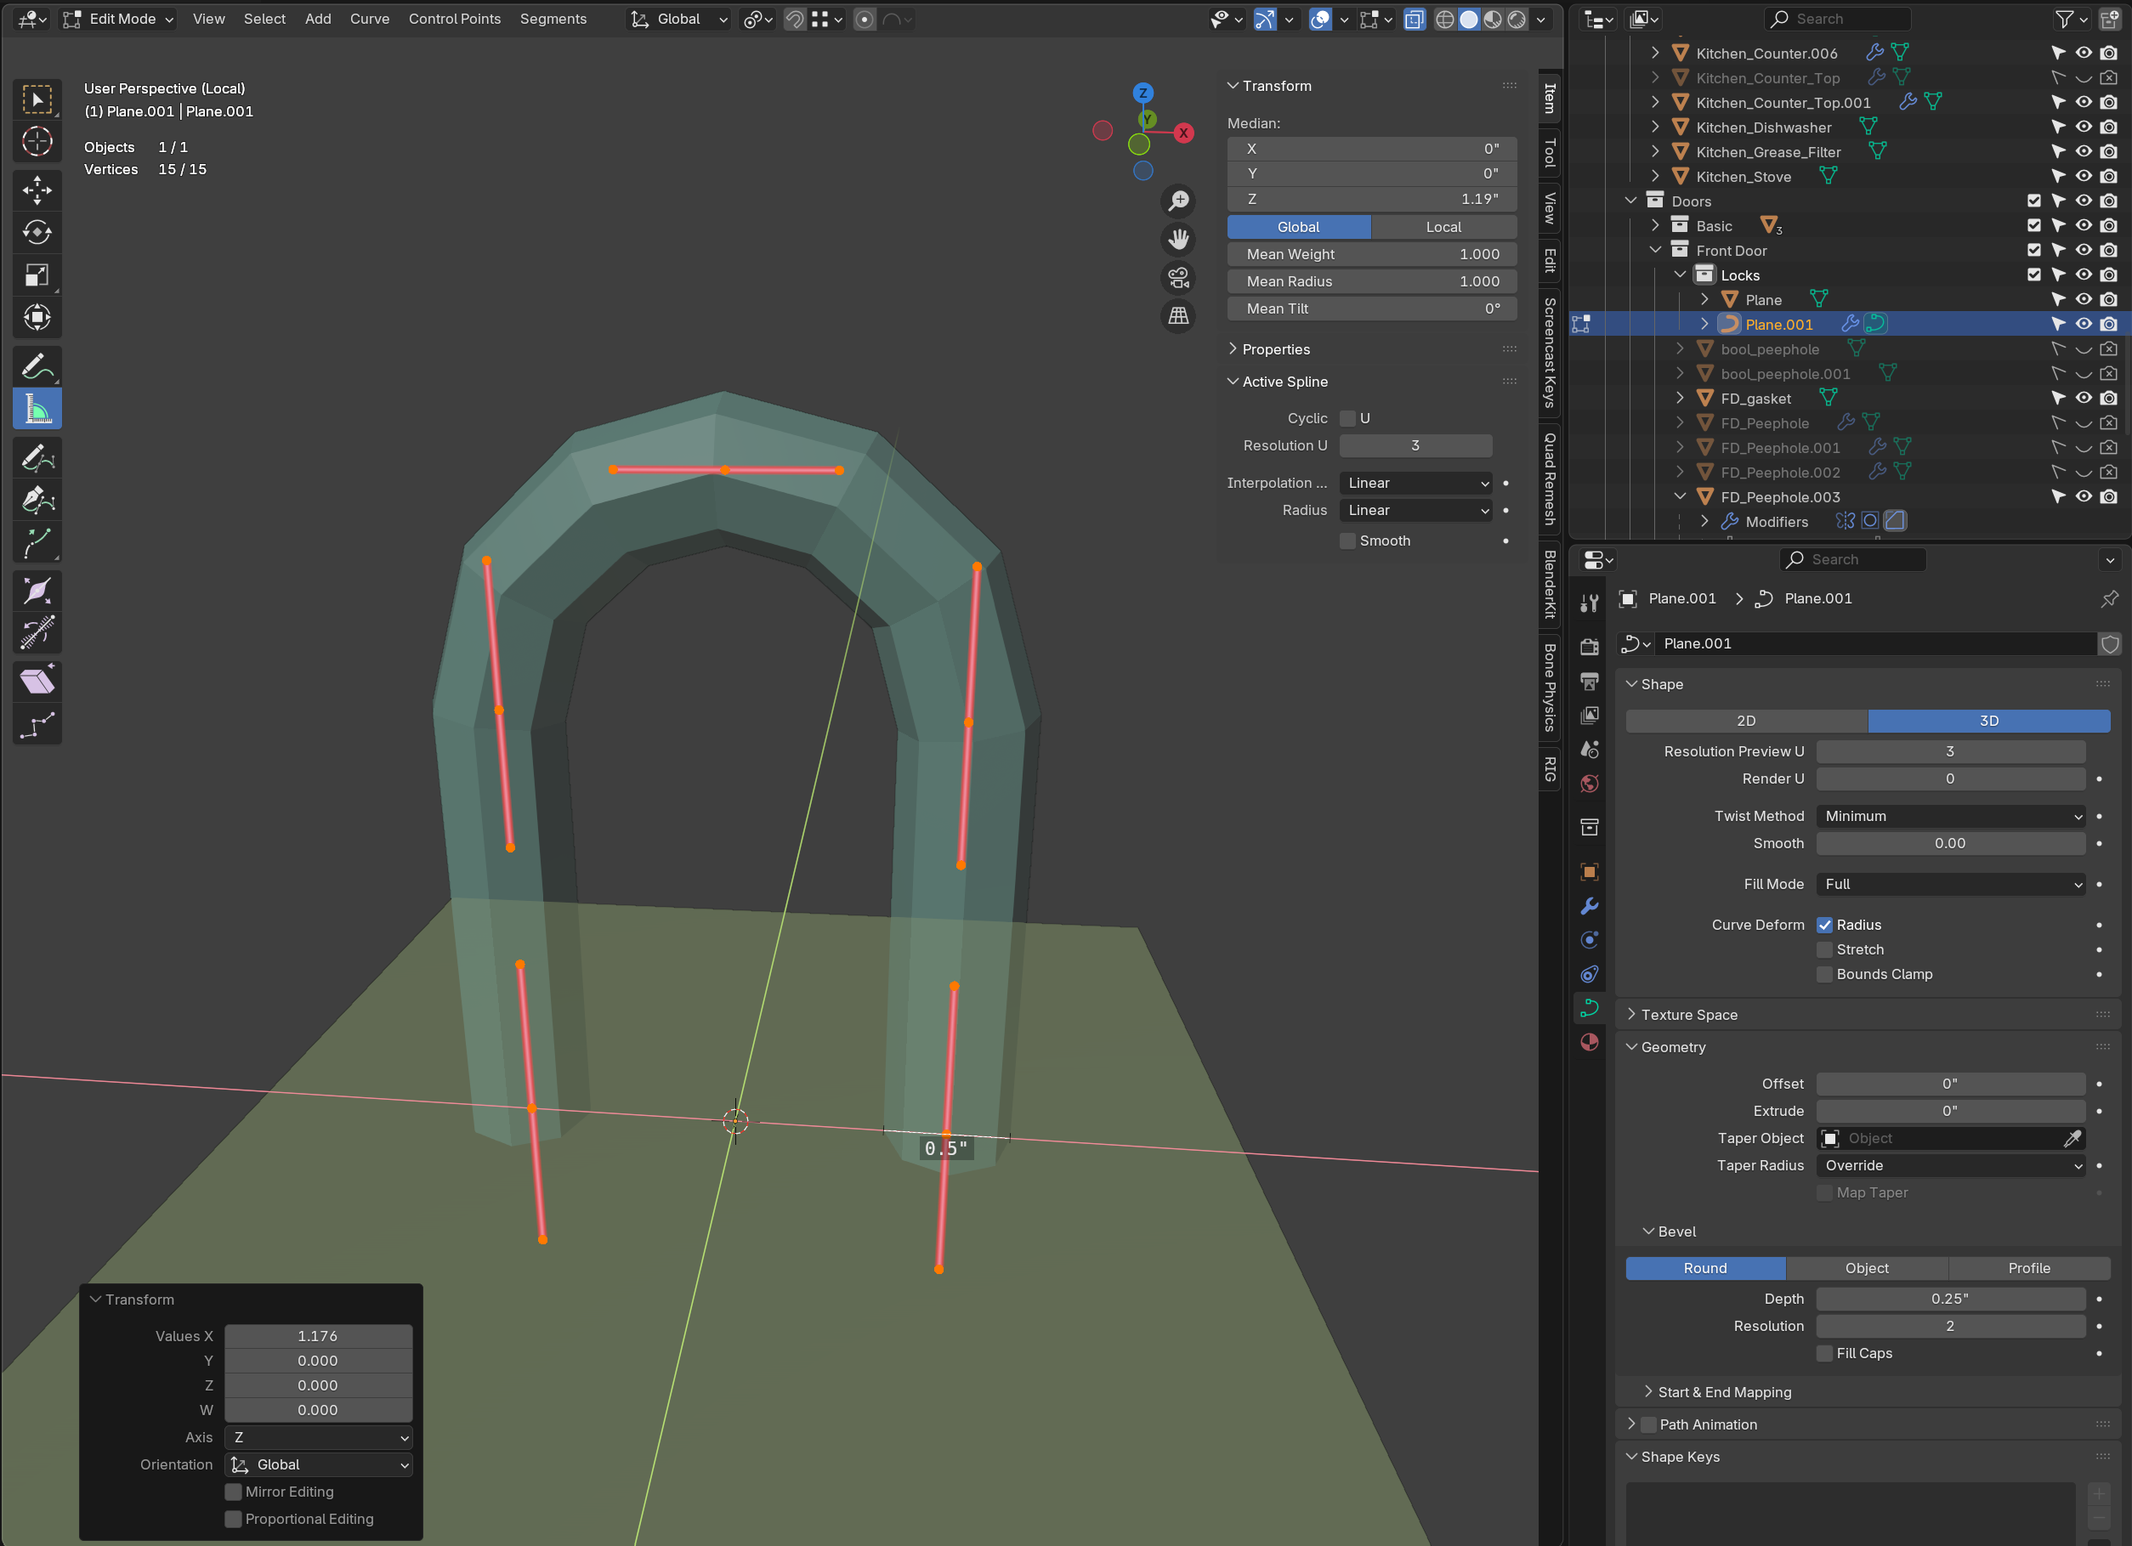Image resolution: width=2132 pixels, height=1546 pixels.
Task: Select the Move tool
Action: pos(37,190)
